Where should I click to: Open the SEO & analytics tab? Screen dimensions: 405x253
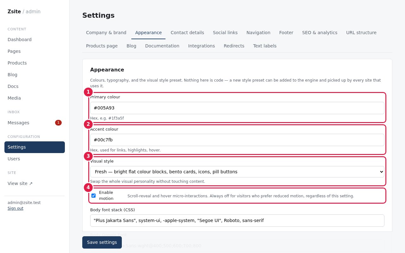pyautogui.click(x=320, y=33)
